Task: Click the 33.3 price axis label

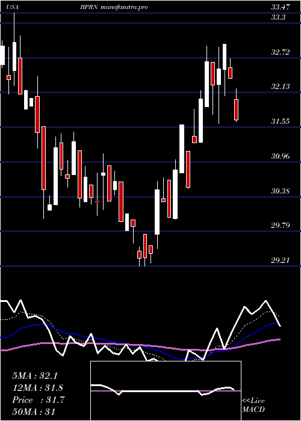Action: point(278,17)
